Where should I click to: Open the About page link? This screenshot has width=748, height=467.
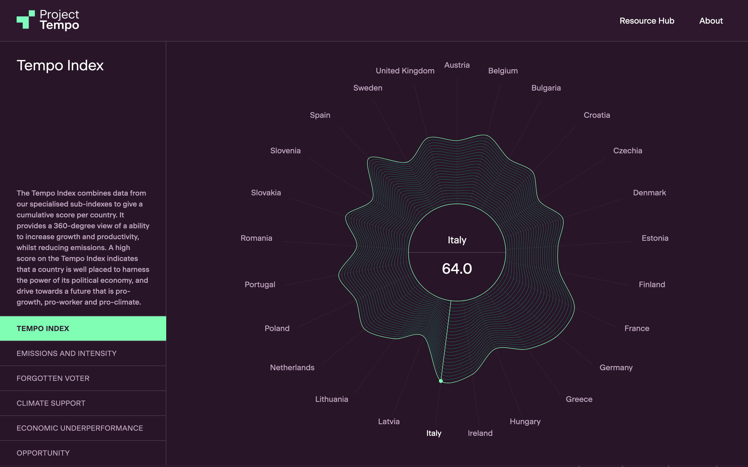coord(711,21)
